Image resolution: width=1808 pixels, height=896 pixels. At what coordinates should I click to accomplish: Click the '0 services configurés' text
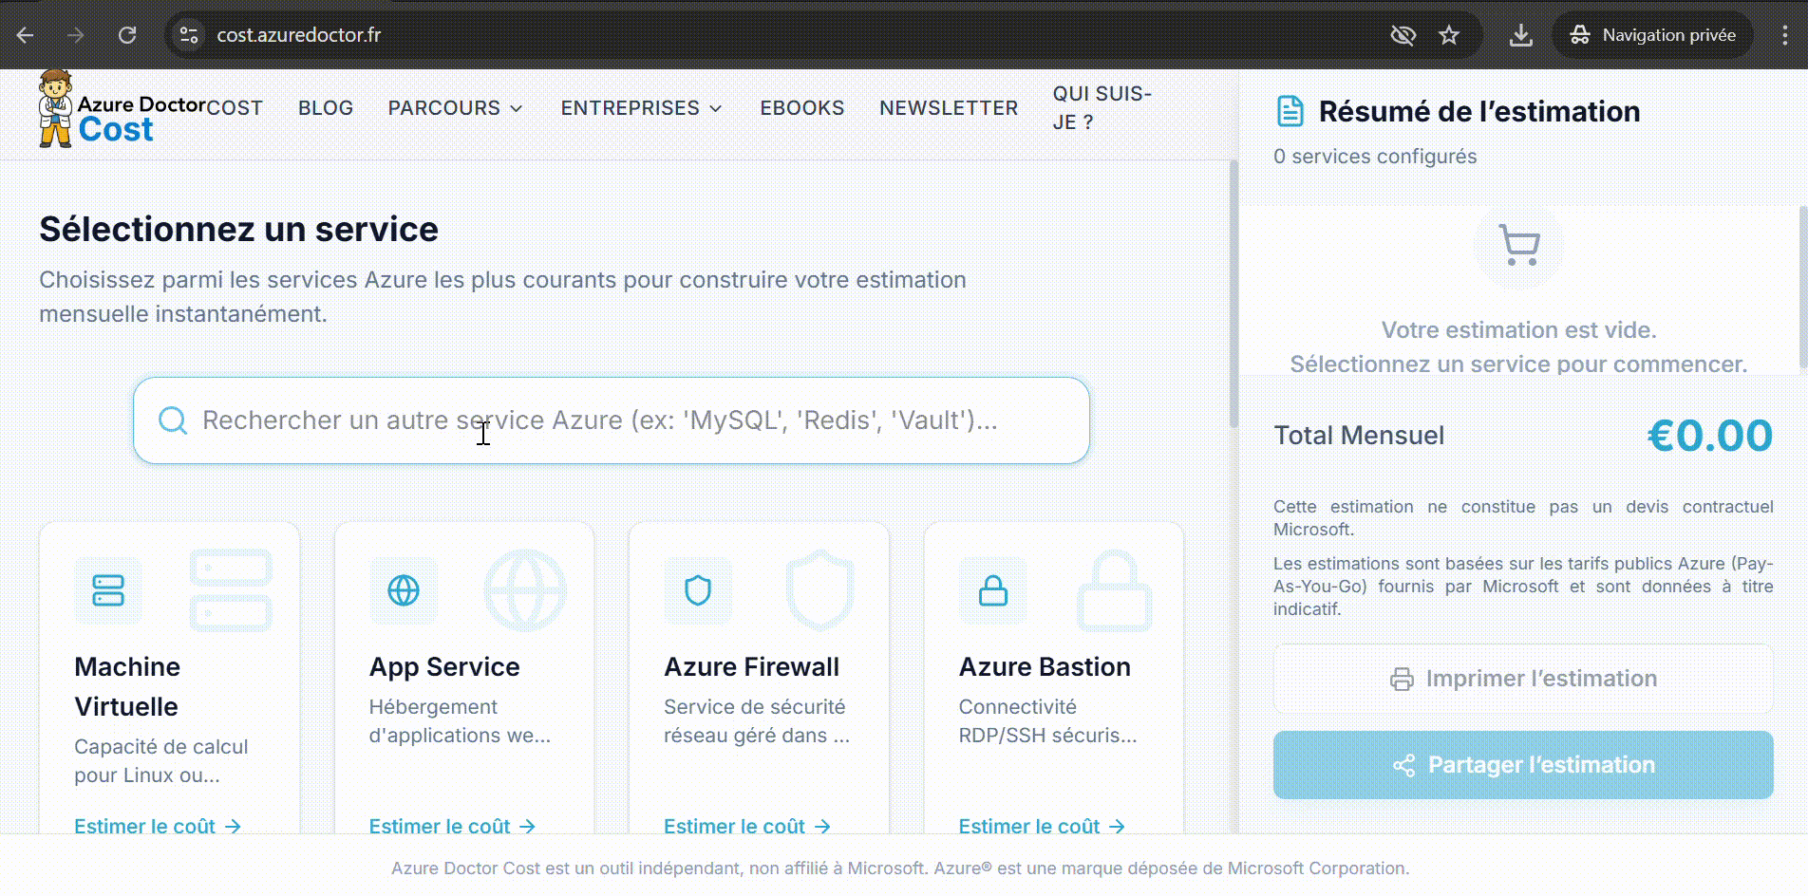(1375, 157)
